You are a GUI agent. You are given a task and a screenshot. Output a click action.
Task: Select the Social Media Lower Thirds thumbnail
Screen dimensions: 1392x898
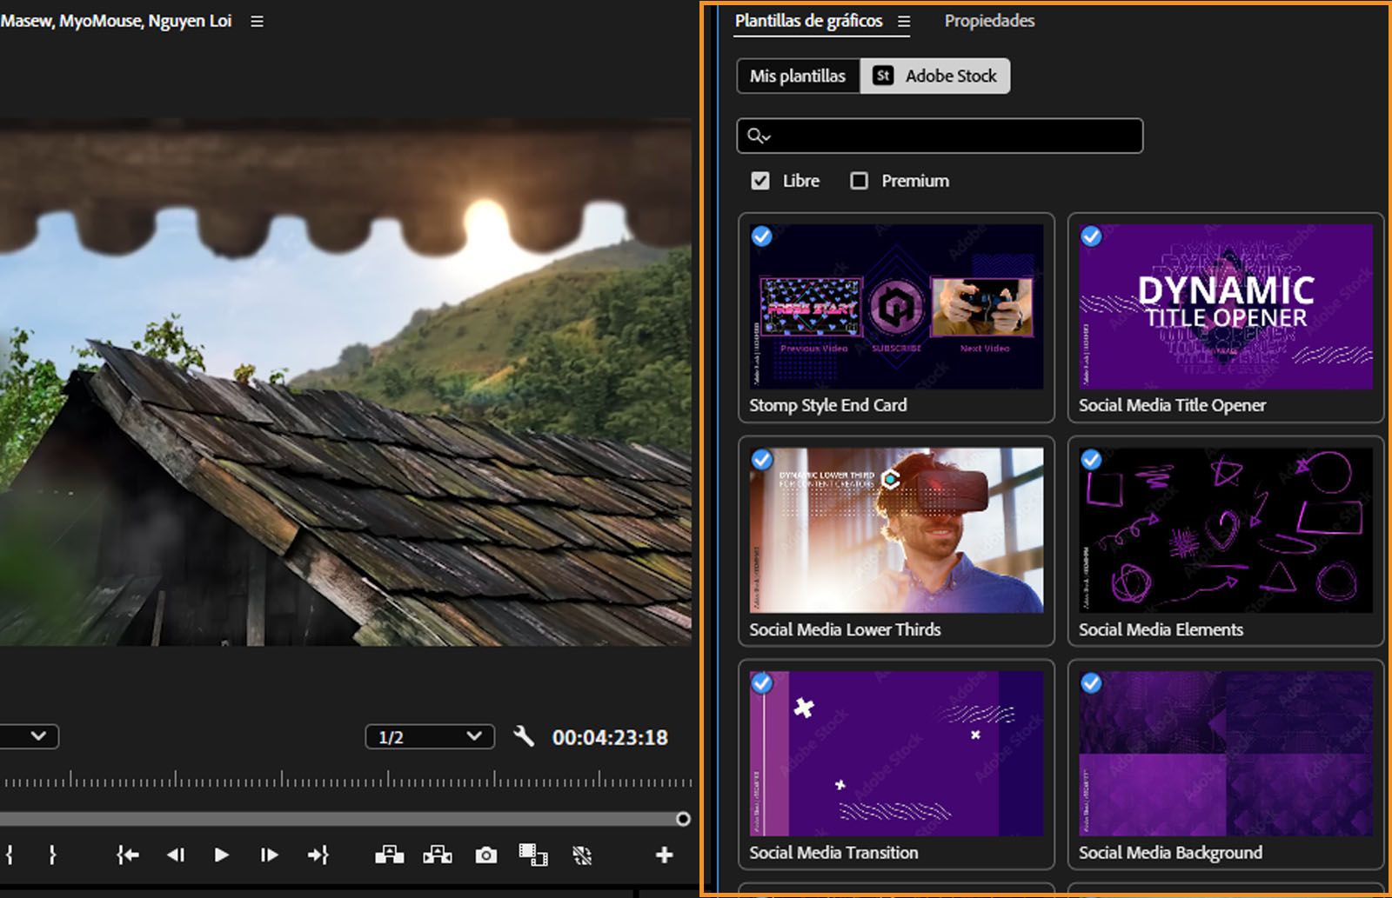coord(896,530)
